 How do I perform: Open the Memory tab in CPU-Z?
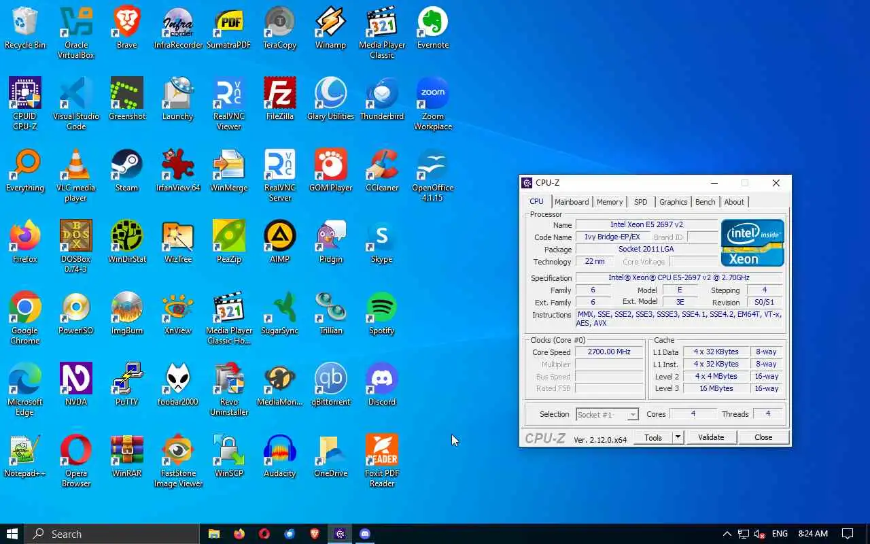tap(610, 202)
